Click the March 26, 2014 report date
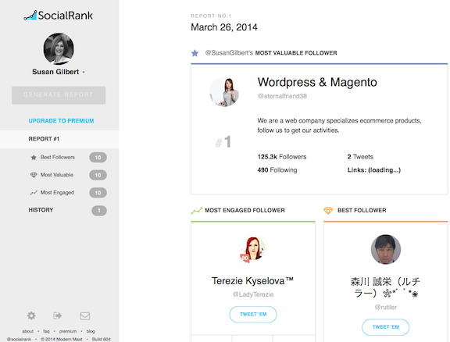 tap(224, 27)
